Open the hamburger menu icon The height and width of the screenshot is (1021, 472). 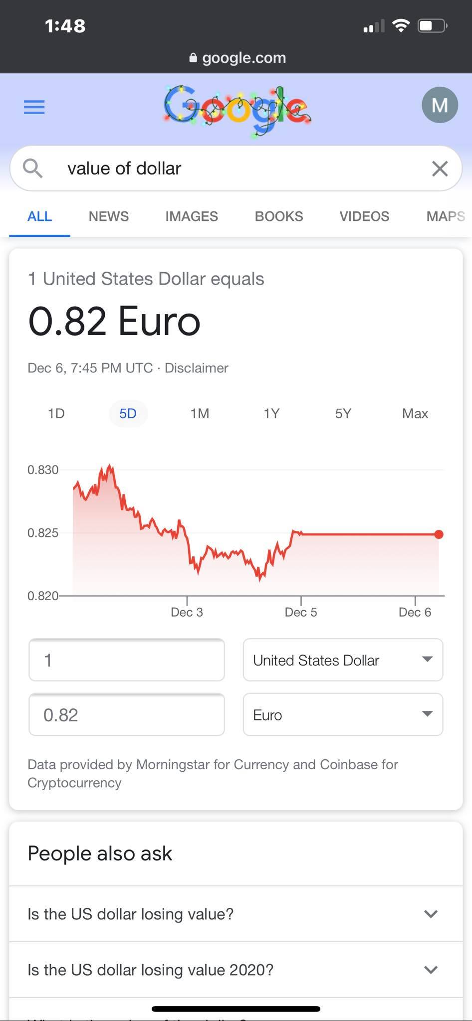34,107
